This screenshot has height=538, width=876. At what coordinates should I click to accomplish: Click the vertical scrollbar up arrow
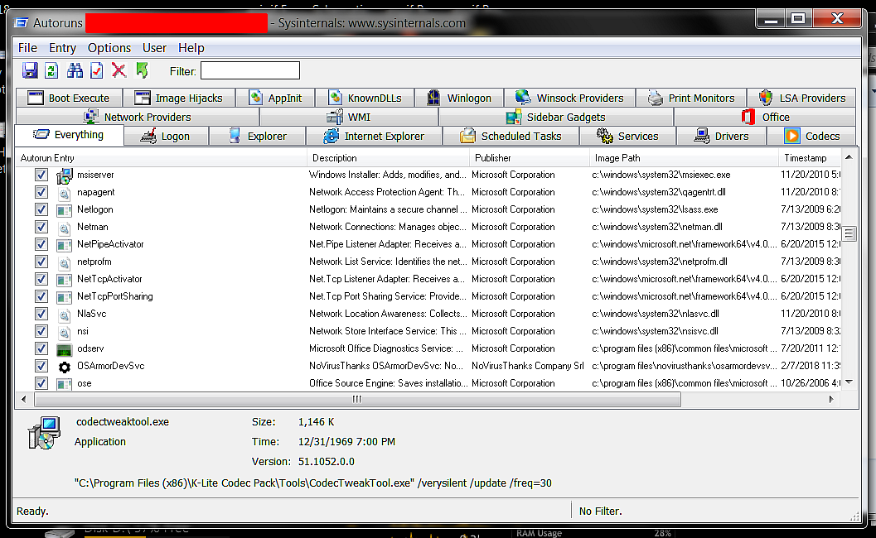(x=849, y=158)
